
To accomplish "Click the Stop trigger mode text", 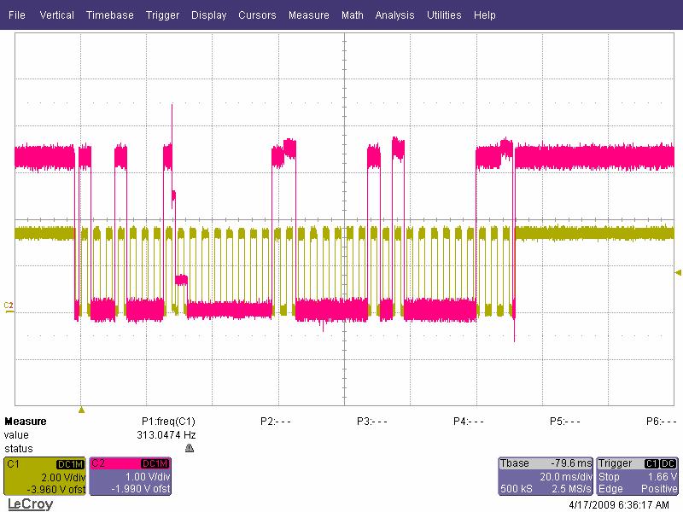I will tap(609, 477).
